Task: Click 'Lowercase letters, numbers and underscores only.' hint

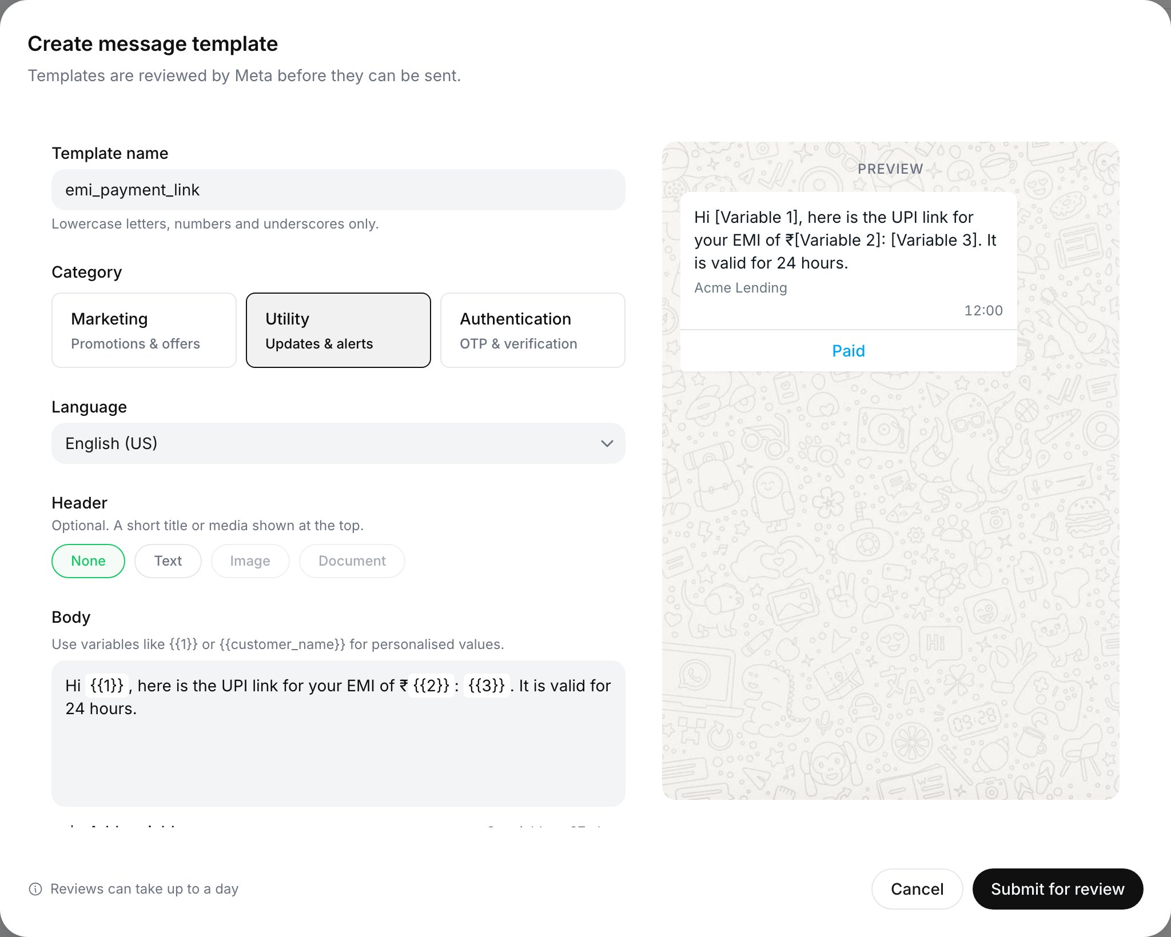Action: (215, 224)
